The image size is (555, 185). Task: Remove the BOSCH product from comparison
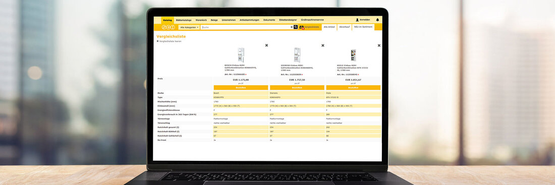pyautogui.click(x=266, y=45)
